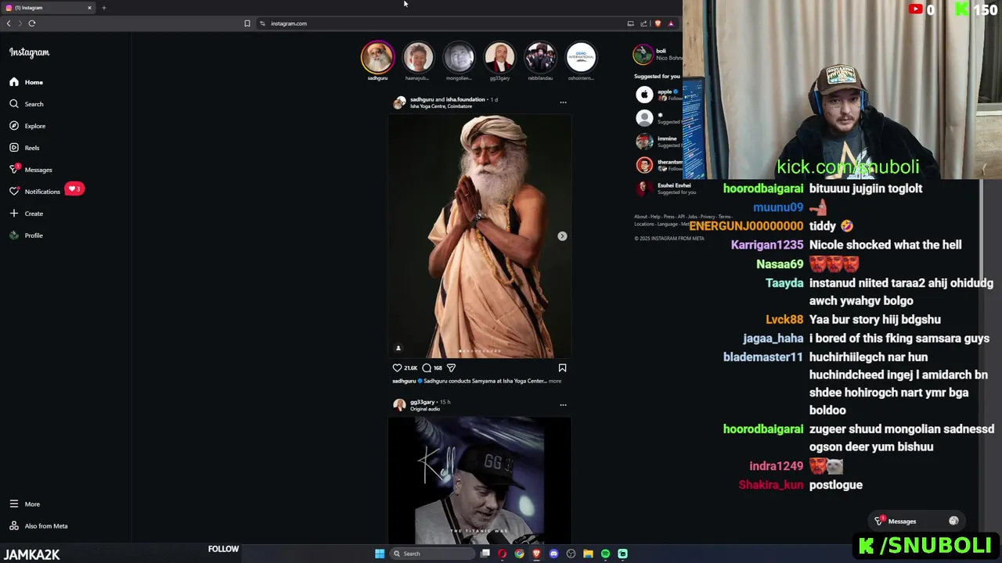Image resolution: width=1002 pixels, height=563 pixels.
Task: Open a new browser tab
Action: (x=103, y=8)
